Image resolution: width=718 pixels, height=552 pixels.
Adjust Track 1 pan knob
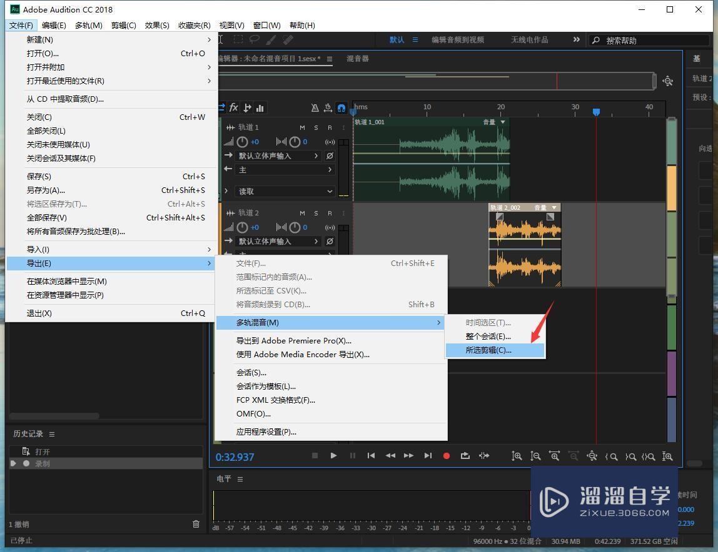click(x=295, y=142)
